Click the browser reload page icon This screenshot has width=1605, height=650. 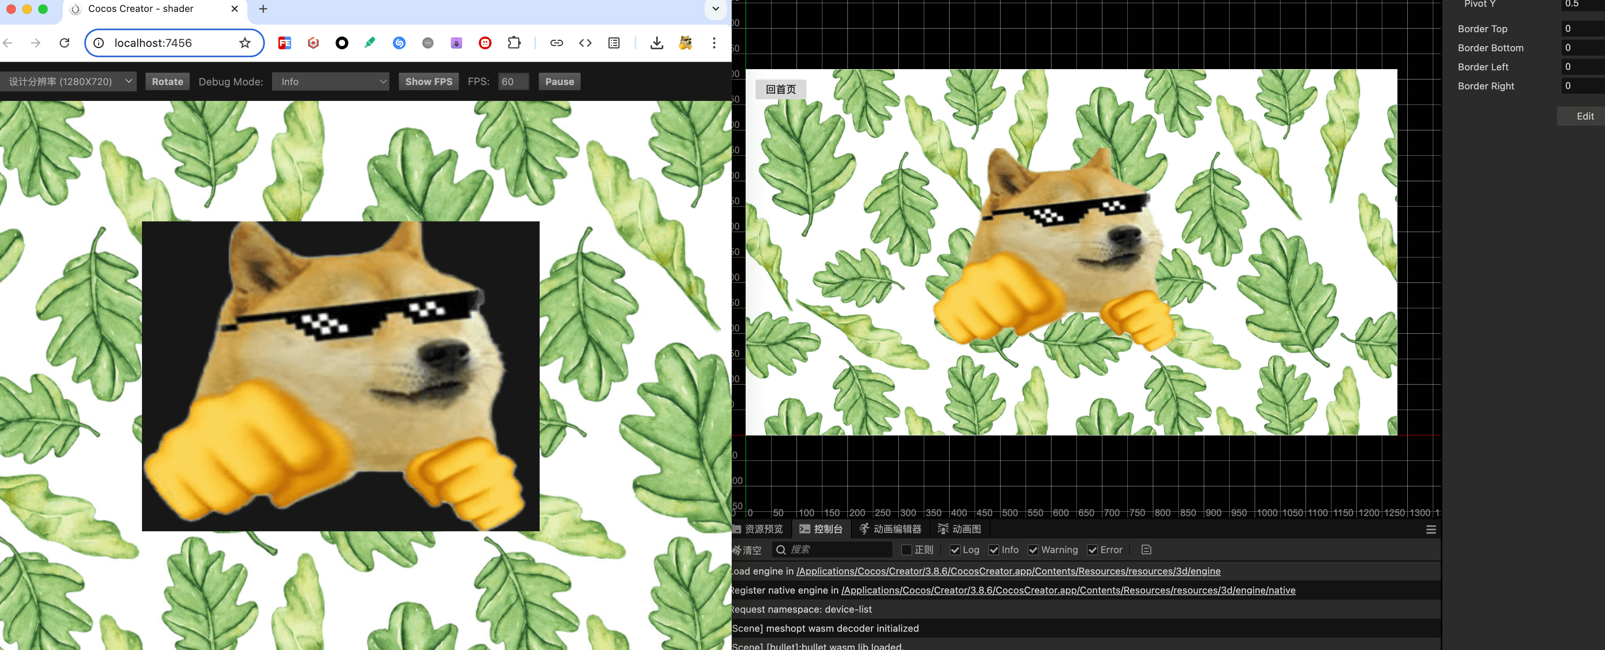coord(64,43)
